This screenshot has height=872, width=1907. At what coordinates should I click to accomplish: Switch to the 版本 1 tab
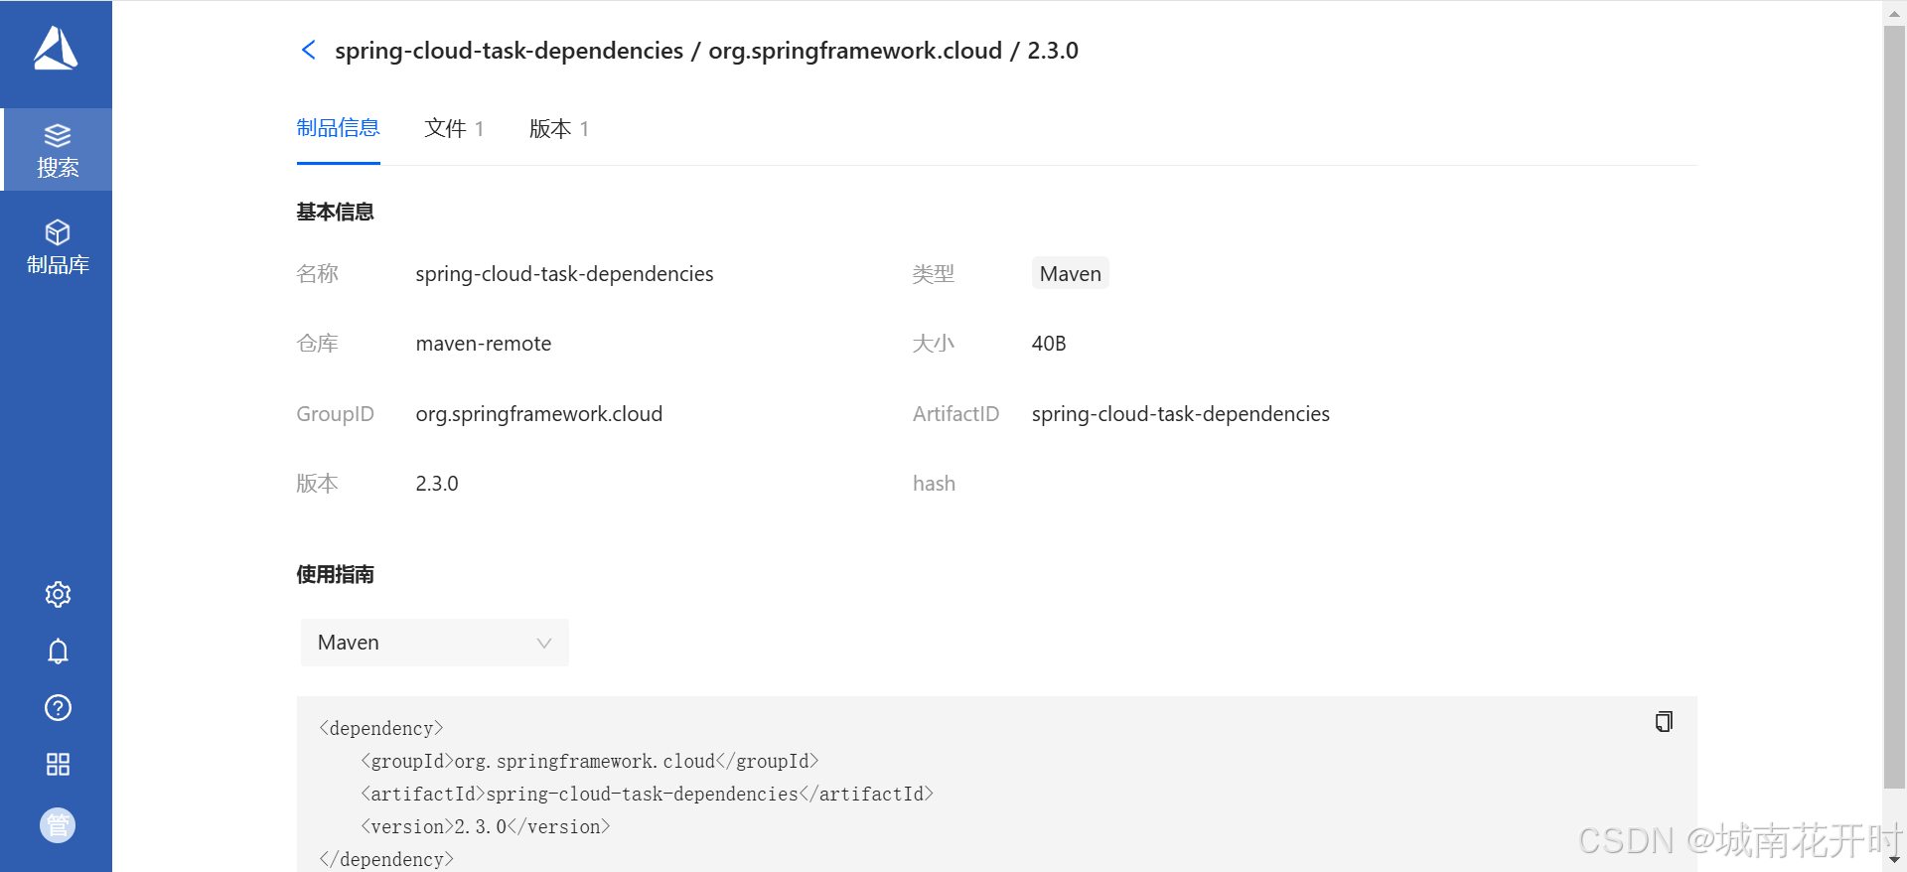(559, 129)
